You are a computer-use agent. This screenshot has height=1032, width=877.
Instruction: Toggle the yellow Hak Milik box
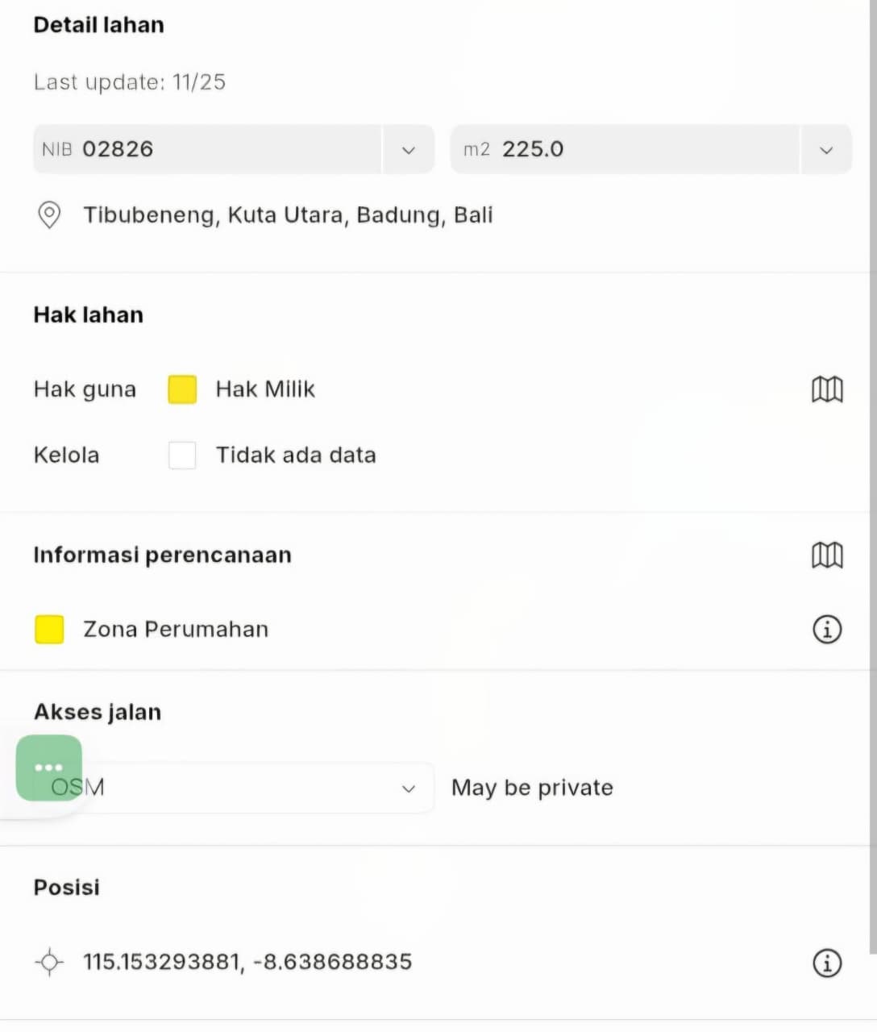pyautogui.click(x=182, y=389)
